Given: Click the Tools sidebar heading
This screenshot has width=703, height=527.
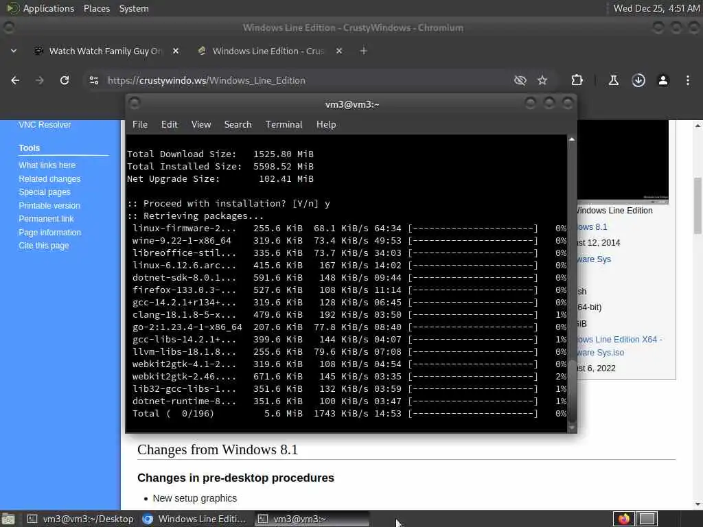Looking at the screenshot, I should pyautogui.click(x=29, y=148).
